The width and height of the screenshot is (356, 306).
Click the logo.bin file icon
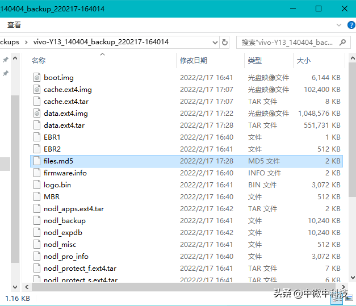(37, 185)
